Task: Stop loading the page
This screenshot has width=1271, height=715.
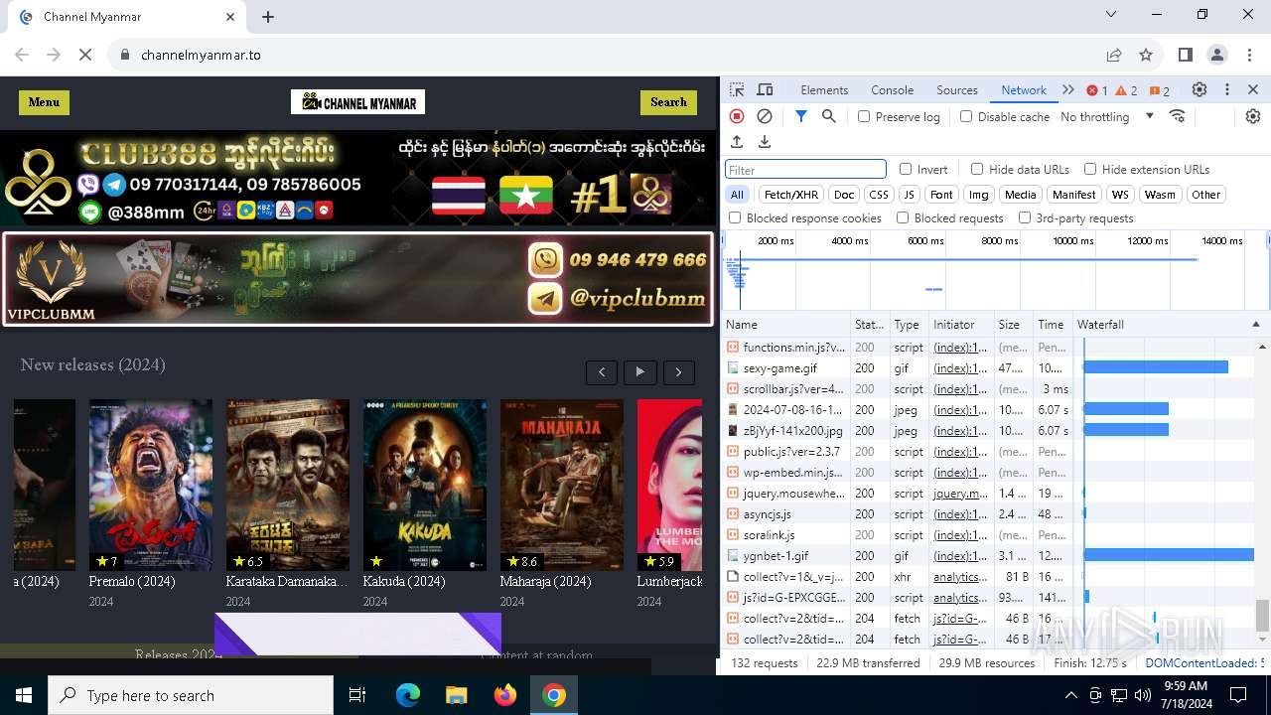Action: pyautogui.click(x=85, y=55)
